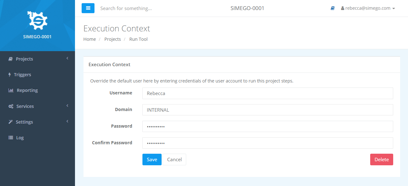Viewport: 408px width, 186px height.
Task: Click the hamburger menu toggle button
Action: [x=88, y=8]
